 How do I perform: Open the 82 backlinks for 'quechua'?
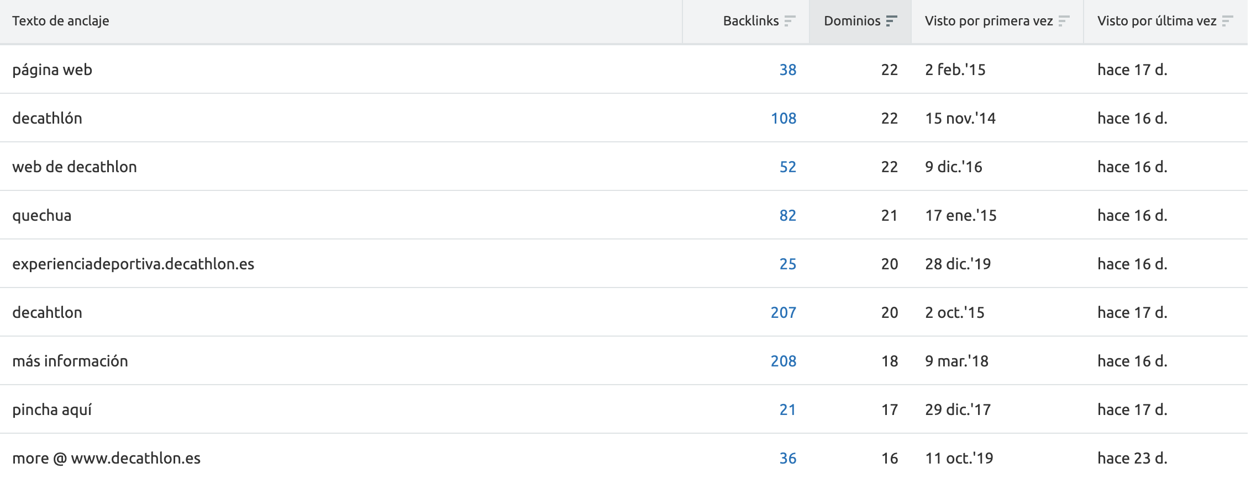pyautogui.click(x=787, y=215)
